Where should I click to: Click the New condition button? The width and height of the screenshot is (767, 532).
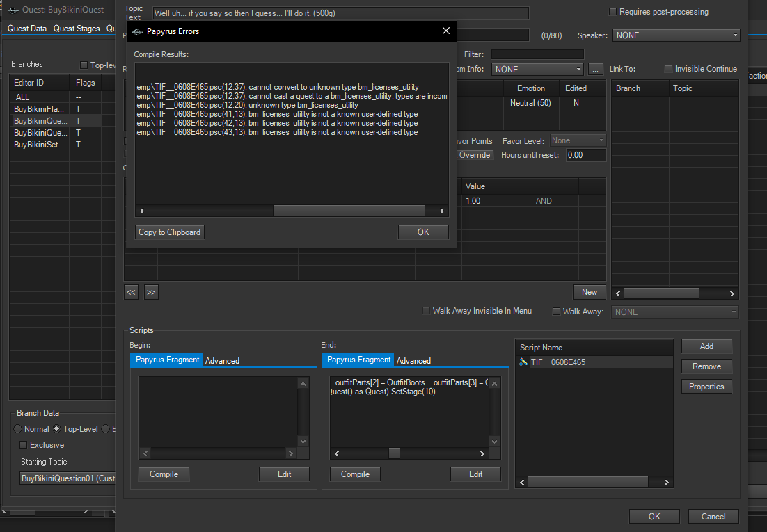(x=590, y=292)
